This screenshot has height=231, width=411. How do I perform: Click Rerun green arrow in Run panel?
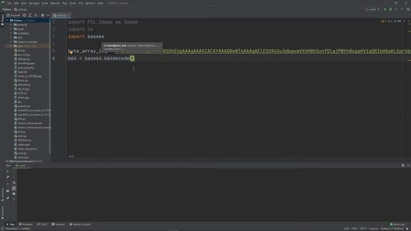pyautogui.click(x=8, y=171)
